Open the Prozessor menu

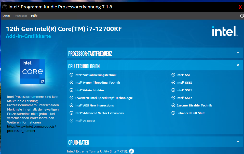pos(20,16)
